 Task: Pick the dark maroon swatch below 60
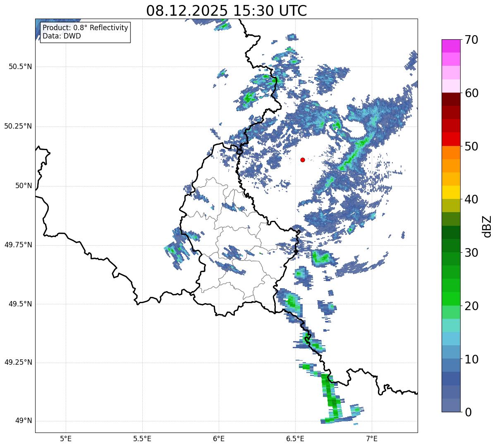click(451, 99)
